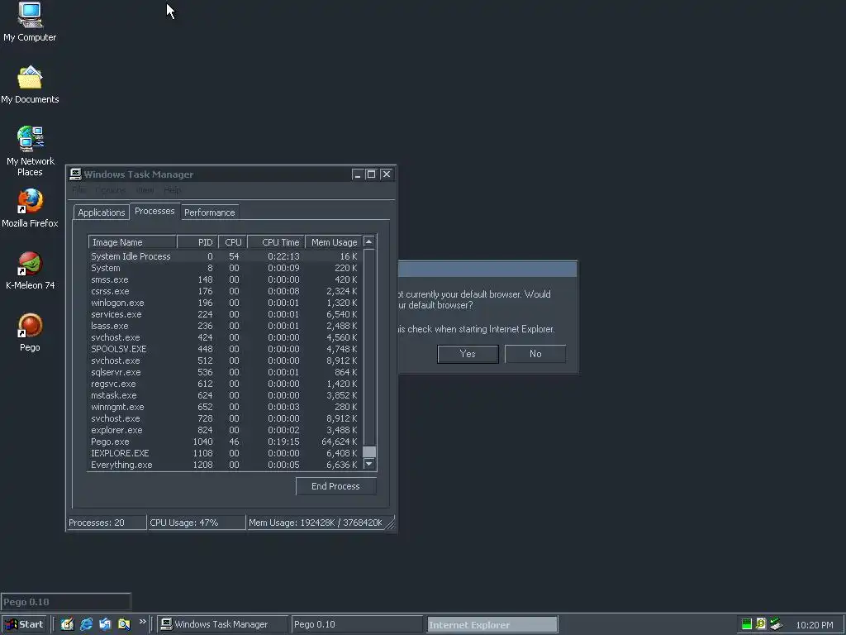
Task: Select the IEXPLORE.EXE process row
Action: (225, 453)
